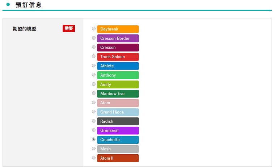Select the Athlete radio button
Viewport: 278px width, 167px height.
tap(94, 66)
